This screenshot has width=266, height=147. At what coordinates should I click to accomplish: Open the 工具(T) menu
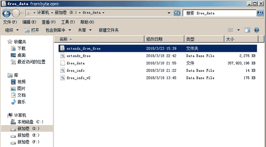point(68,22)
